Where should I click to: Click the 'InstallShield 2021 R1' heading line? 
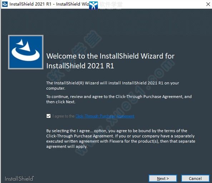tap(80, 66)
